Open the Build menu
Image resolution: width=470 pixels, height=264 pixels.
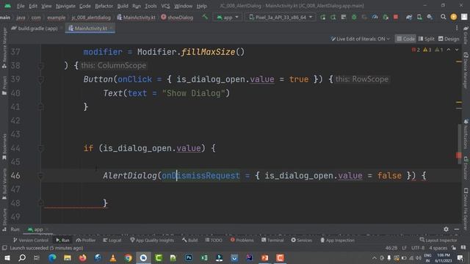coord(123,6)
